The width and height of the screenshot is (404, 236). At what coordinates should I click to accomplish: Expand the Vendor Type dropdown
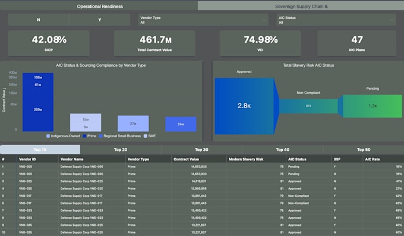pos(203,20)
